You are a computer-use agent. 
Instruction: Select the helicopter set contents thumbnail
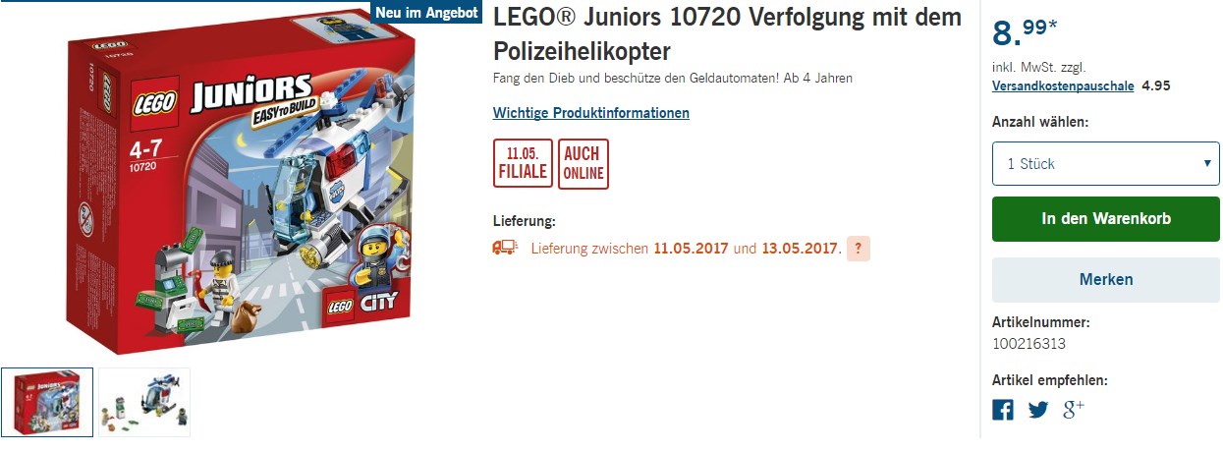[144, 402]
